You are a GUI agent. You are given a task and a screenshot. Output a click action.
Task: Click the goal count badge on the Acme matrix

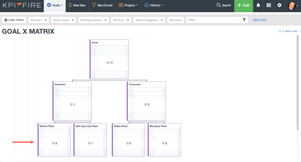(109, 63)
